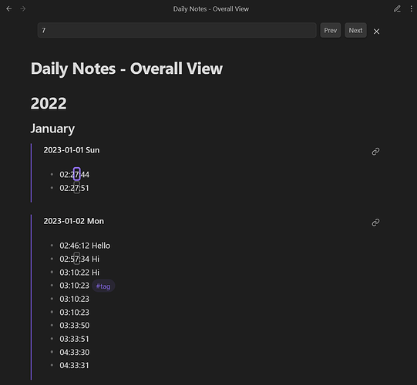Close the search bar with X icon
Screen dimensions: 417x385
click(376, 32)
